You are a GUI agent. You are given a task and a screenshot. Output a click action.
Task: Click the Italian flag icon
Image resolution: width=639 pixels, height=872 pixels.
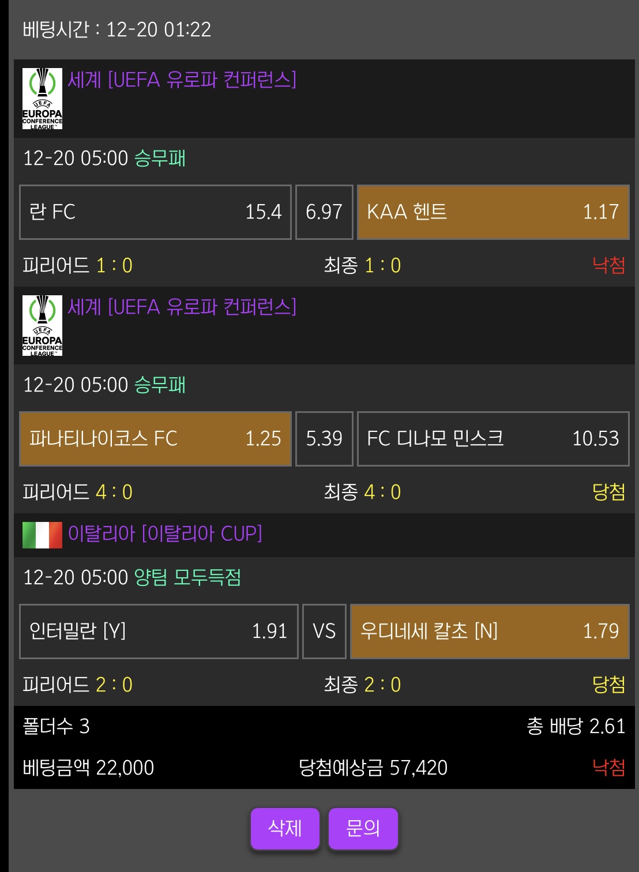42,535
